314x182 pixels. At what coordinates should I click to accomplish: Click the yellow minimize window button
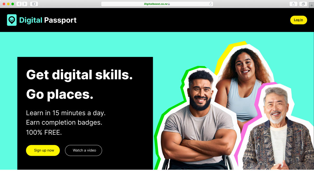click(8, 4)
